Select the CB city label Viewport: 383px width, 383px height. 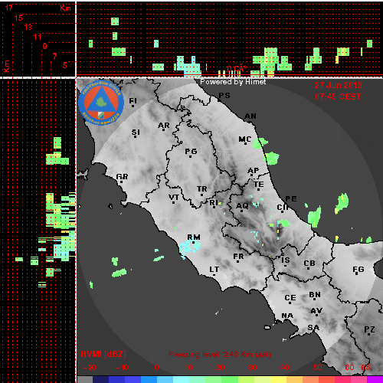click(x=309, y=263)
